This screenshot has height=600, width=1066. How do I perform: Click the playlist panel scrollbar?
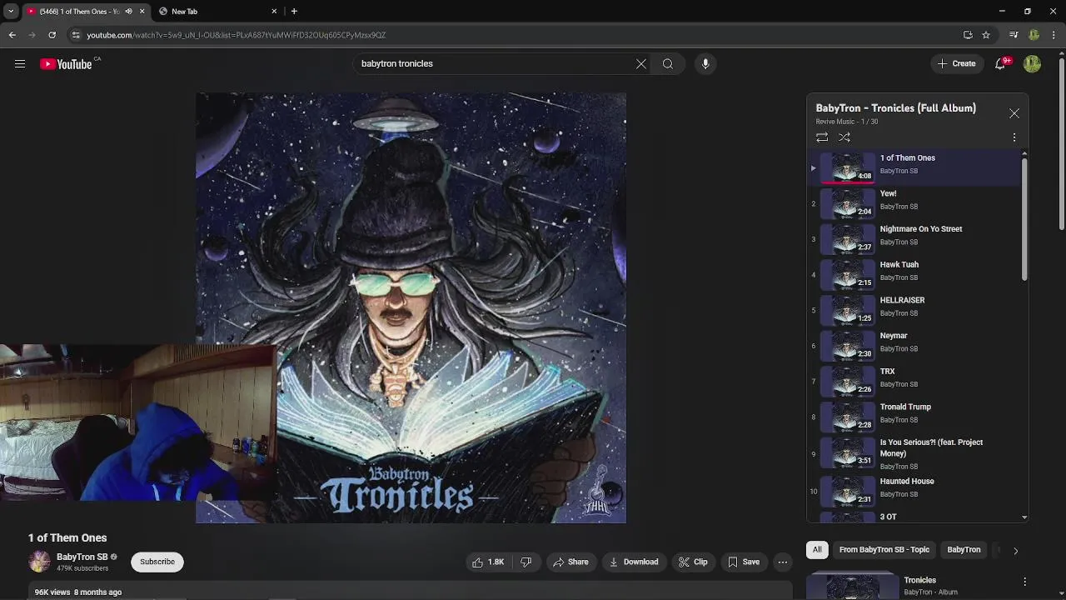coord(1024,221)
